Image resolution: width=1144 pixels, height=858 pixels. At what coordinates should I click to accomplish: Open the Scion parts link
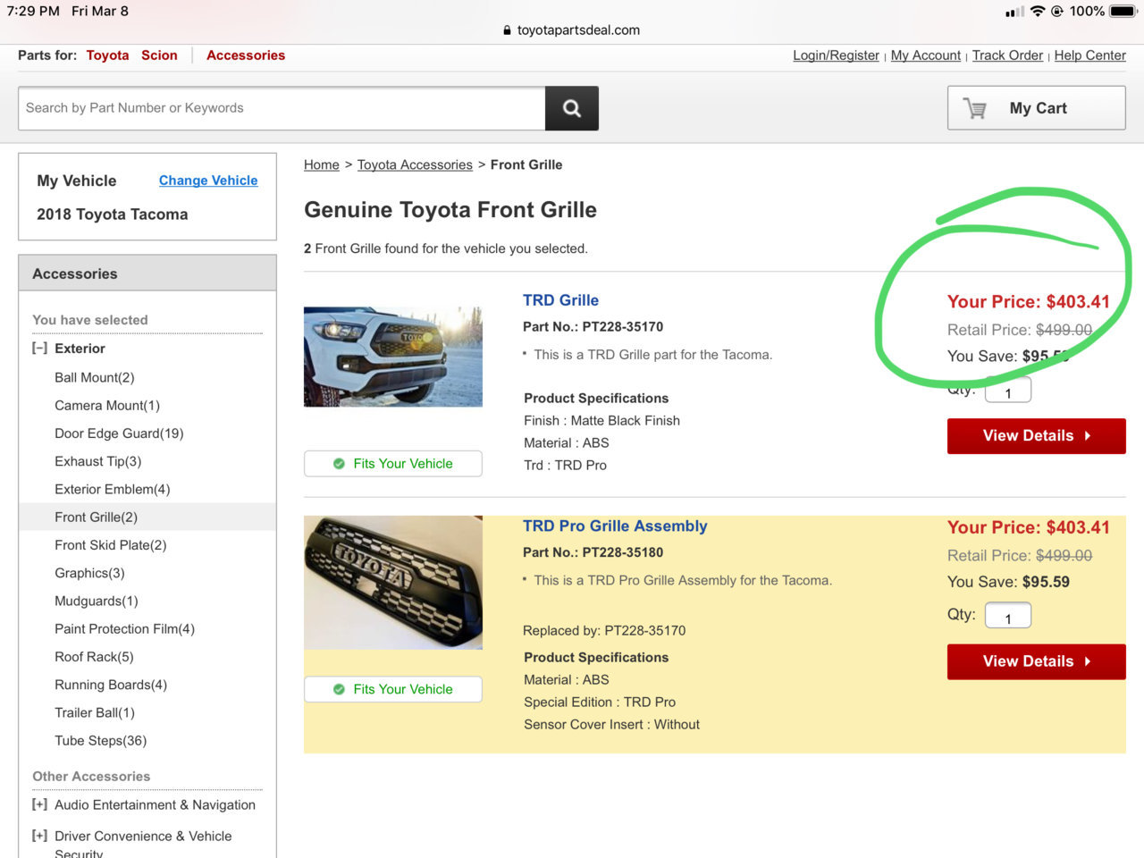pos(159,55)
